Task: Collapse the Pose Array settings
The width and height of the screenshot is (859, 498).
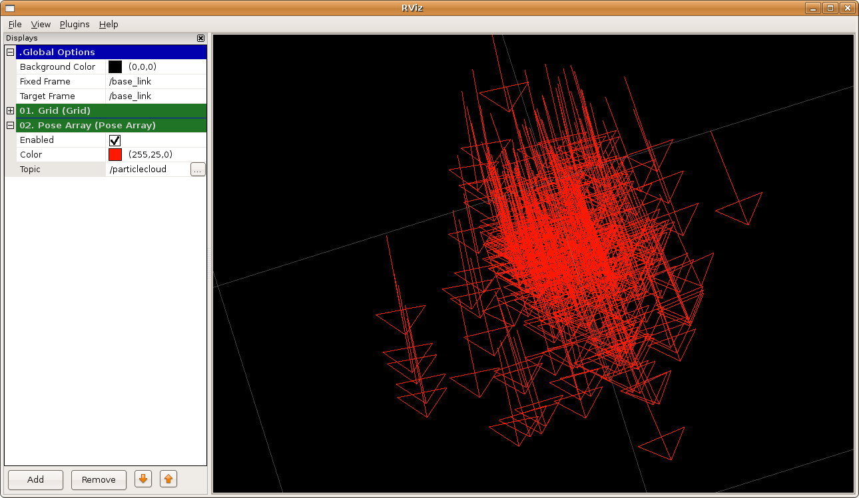Action: 10,125
